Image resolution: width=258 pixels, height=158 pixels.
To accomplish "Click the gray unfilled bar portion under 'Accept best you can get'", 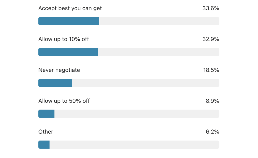I will click(159, 21).
